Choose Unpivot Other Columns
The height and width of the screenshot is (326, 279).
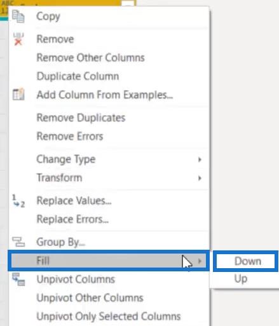pyautogui.click(x=90, y=298)
